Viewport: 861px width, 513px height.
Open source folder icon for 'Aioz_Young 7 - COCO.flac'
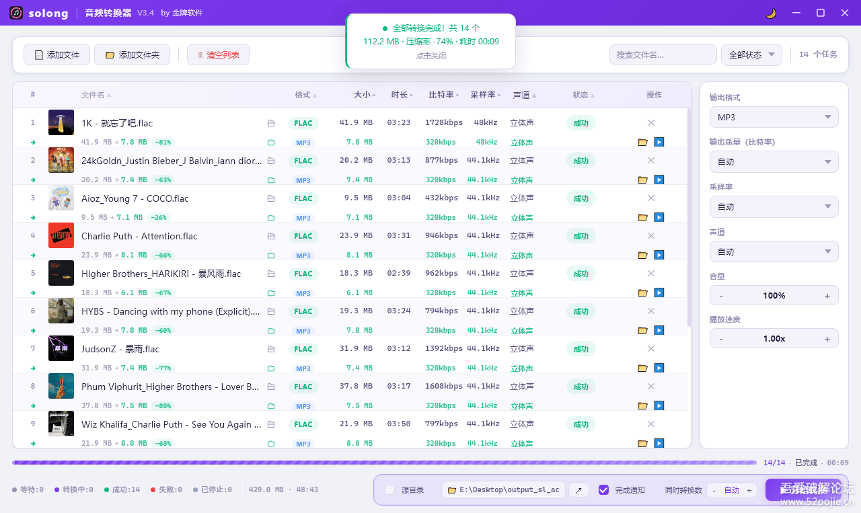(271, 198)
